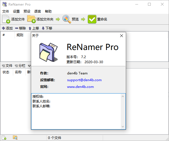Minimize the ReNamer Pro window

137,4
